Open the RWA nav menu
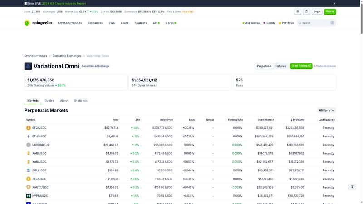The height and width of the screenshot is (204, 363). (x=112, y=23)
